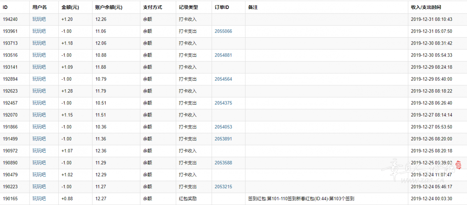The height and width of the screenshot is (205, 467).
Task: Click amount +1.20
Action: click(x=67, y=19)
